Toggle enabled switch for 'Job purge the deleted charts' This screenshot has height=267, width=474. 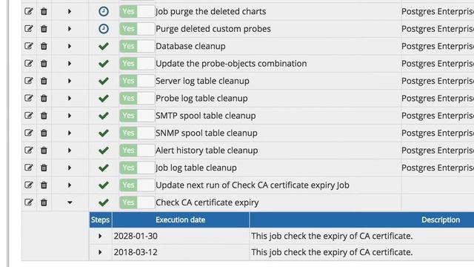coord(137,12)
